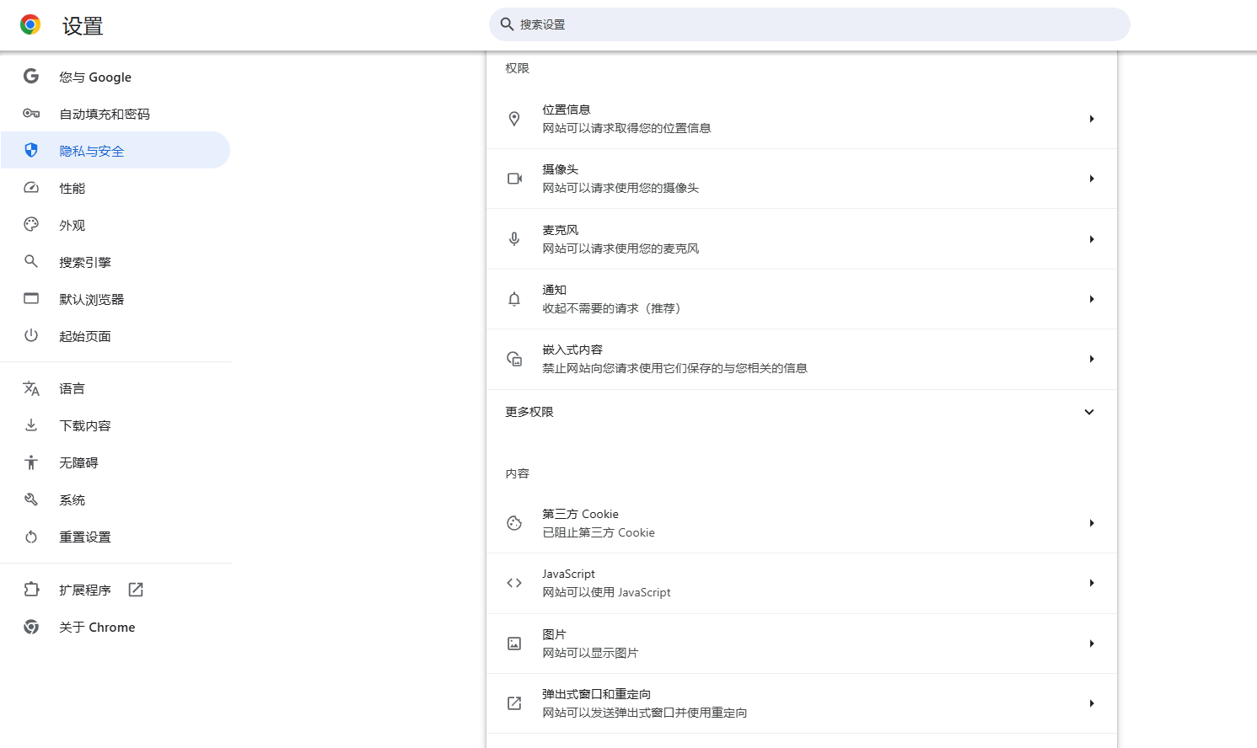Open 默认浏览器 in the sidebar

coord(115,299)
